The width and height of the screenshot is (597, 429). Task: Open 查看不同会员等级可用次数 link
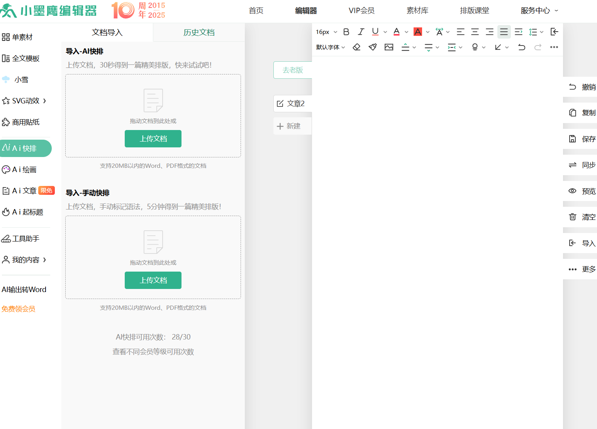click(x=153, y=351)
